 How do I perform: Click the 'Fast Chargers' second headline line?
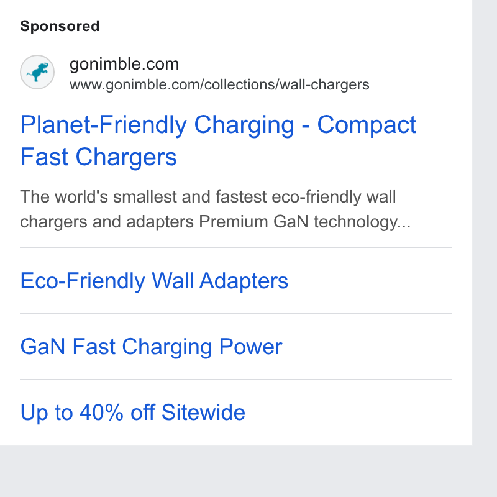[99, 157]
